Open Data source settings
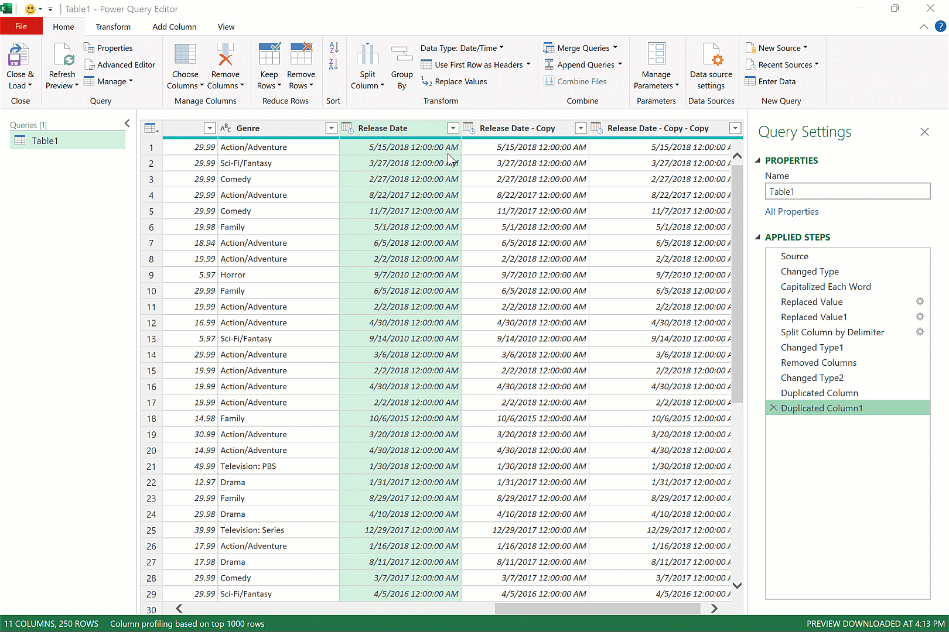 [711, 64]
